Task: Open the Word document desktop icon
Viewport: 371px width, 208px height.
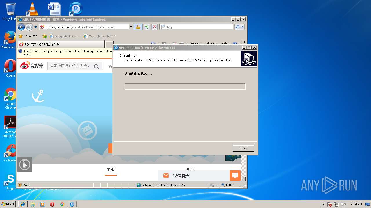Action: pos(54,9)
